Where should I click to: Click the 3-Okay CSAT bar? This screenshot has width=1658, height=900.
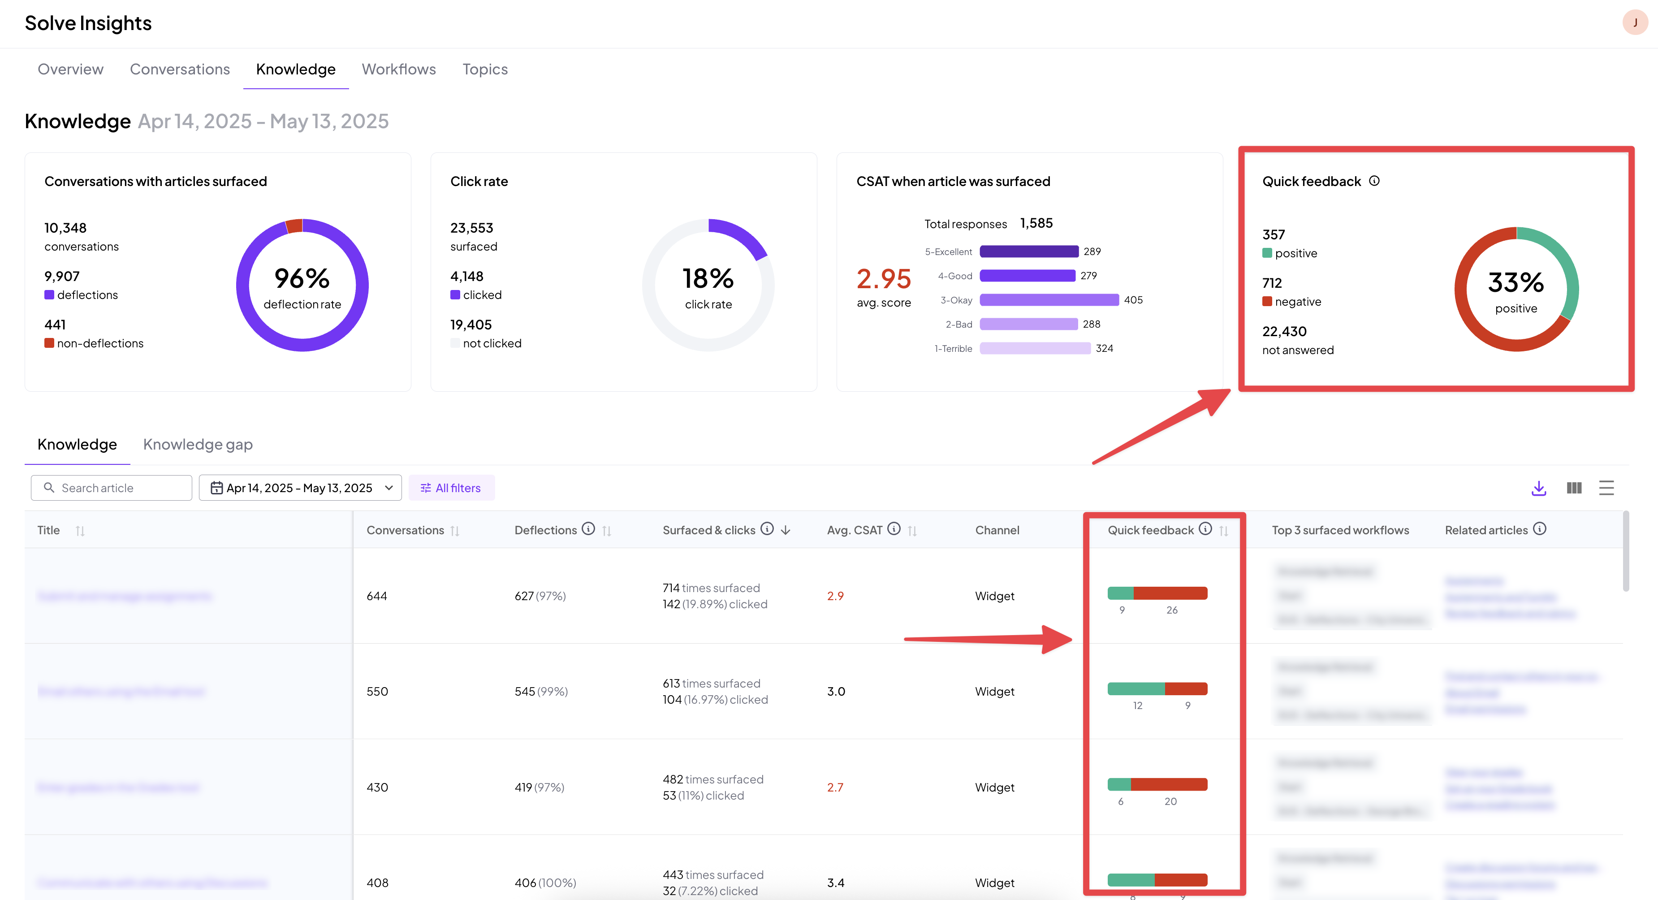(x=1049, y=300)
